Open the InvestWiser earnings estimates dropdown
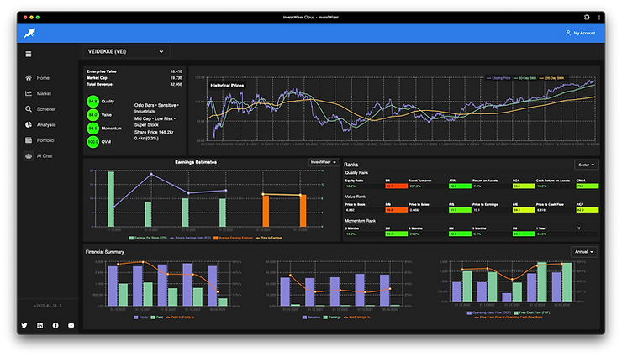 [x=324, y=162]
